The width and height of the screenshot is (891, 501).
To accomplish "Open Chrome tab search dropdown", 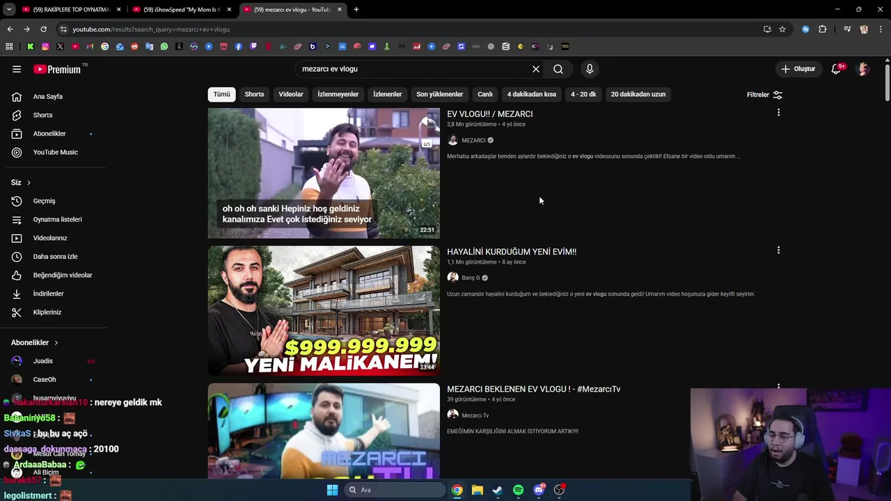I will 9,10.
